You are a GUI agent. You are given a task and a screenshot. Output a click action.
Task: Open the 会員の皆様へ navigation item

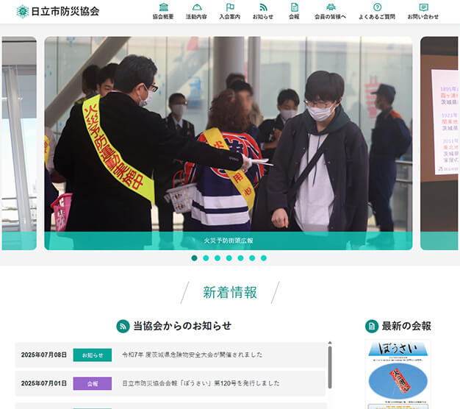point(331,12)
